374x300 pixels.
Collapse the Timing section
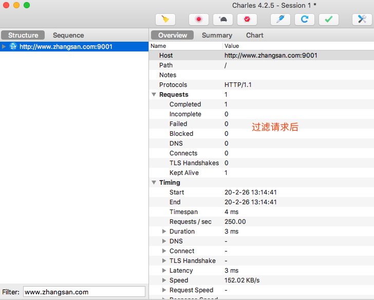click(154, 183)
